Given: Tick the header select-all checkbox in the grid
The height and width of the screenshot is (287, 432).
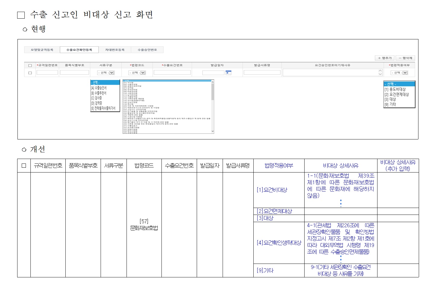Looking at the screenshot, I should 30,65.
